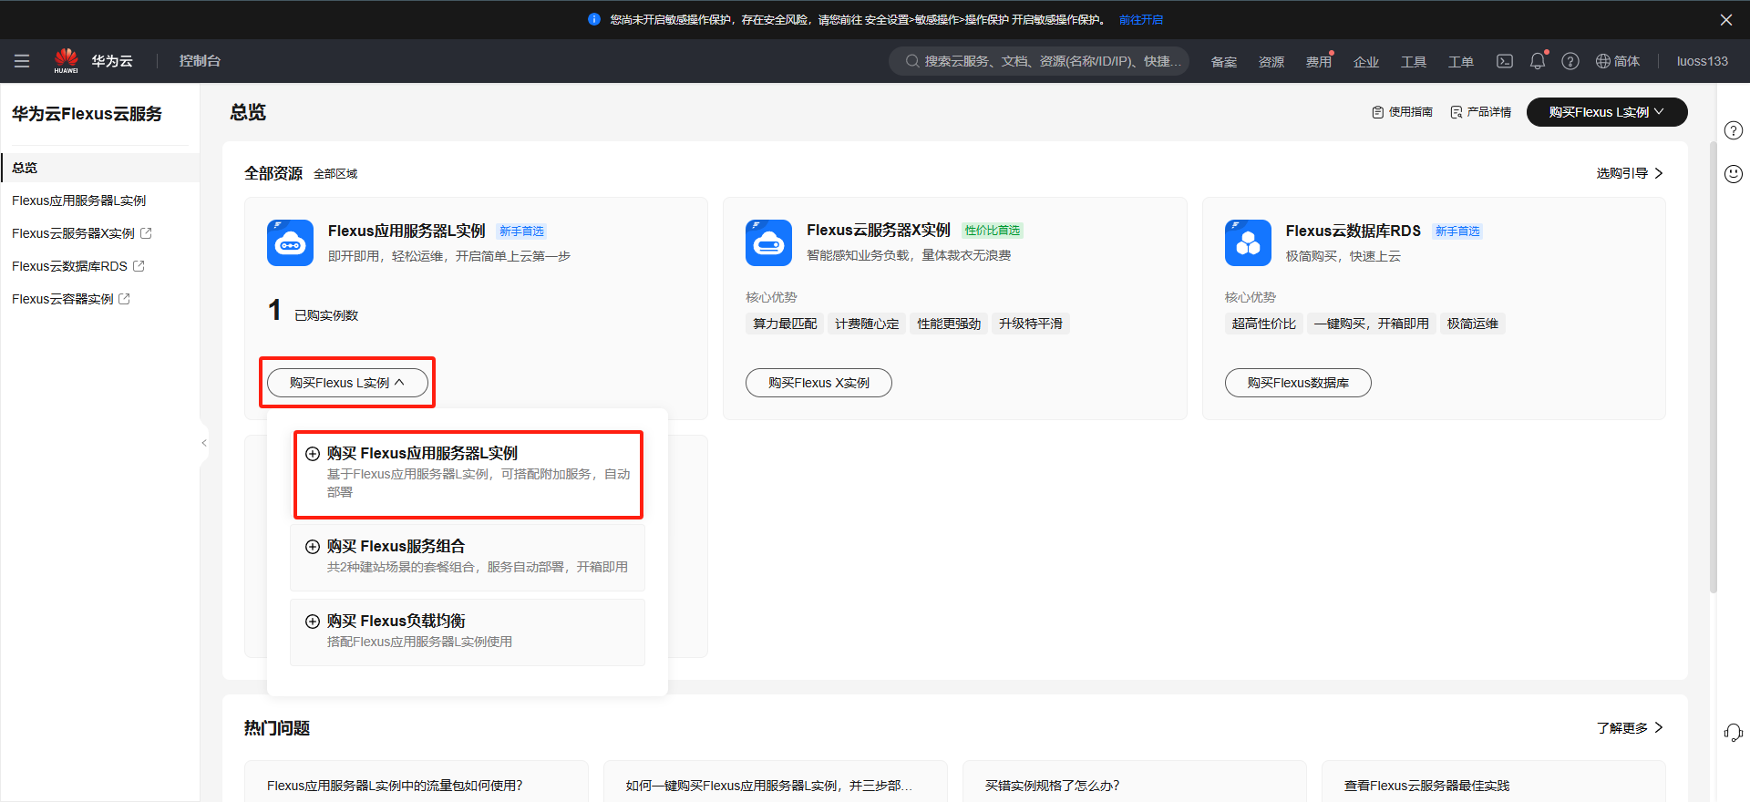Open the 选购引导 guide link
Screen dimensions: 1750x802
click(1629, 173)
